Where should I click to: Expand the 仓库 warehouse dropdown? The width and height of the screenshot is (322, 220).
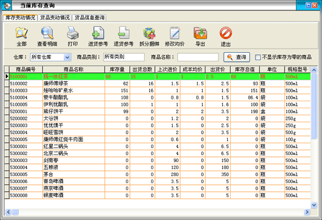(x=67, y=57)
